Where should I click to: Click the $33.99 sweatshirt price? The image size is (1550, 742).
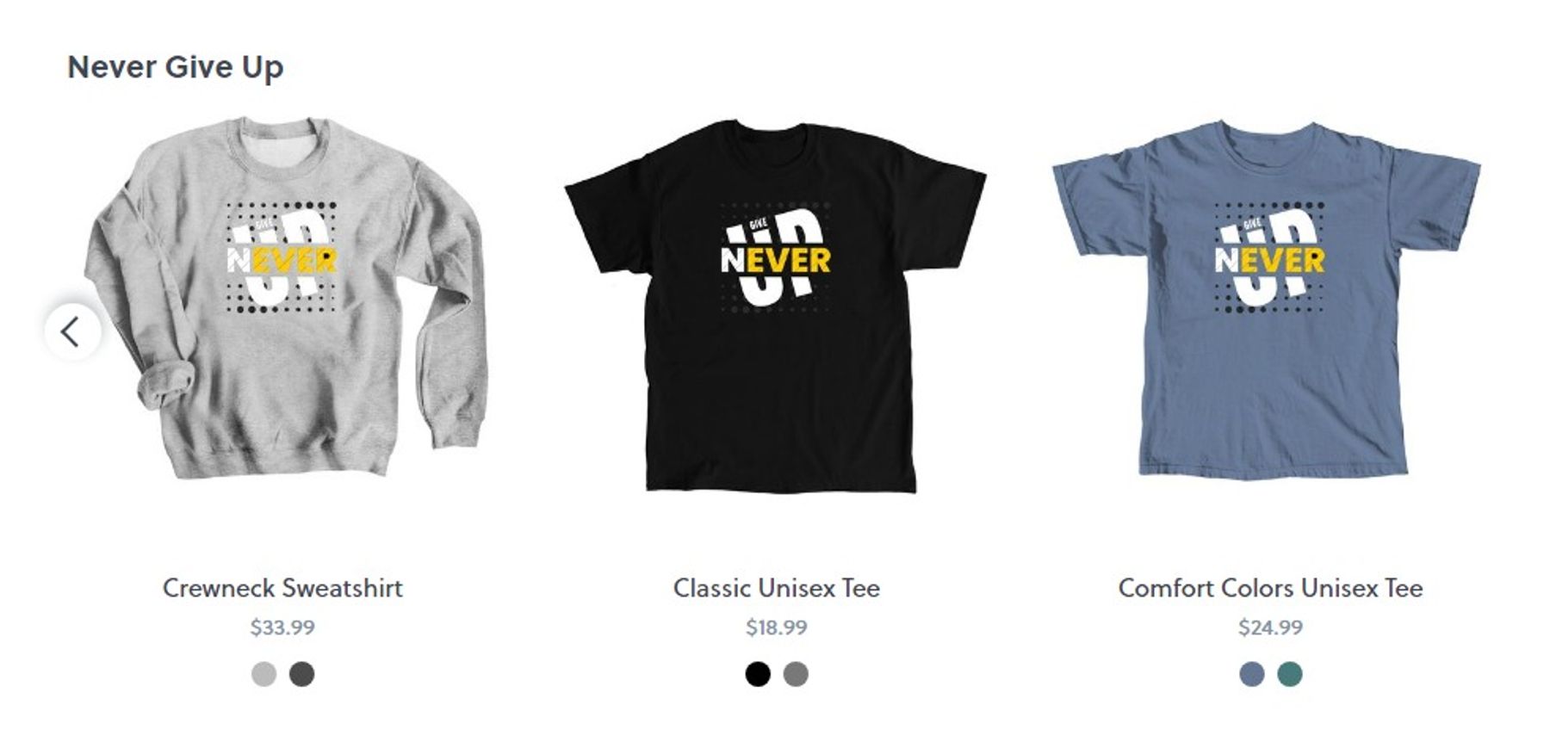(x=282, y=628)
